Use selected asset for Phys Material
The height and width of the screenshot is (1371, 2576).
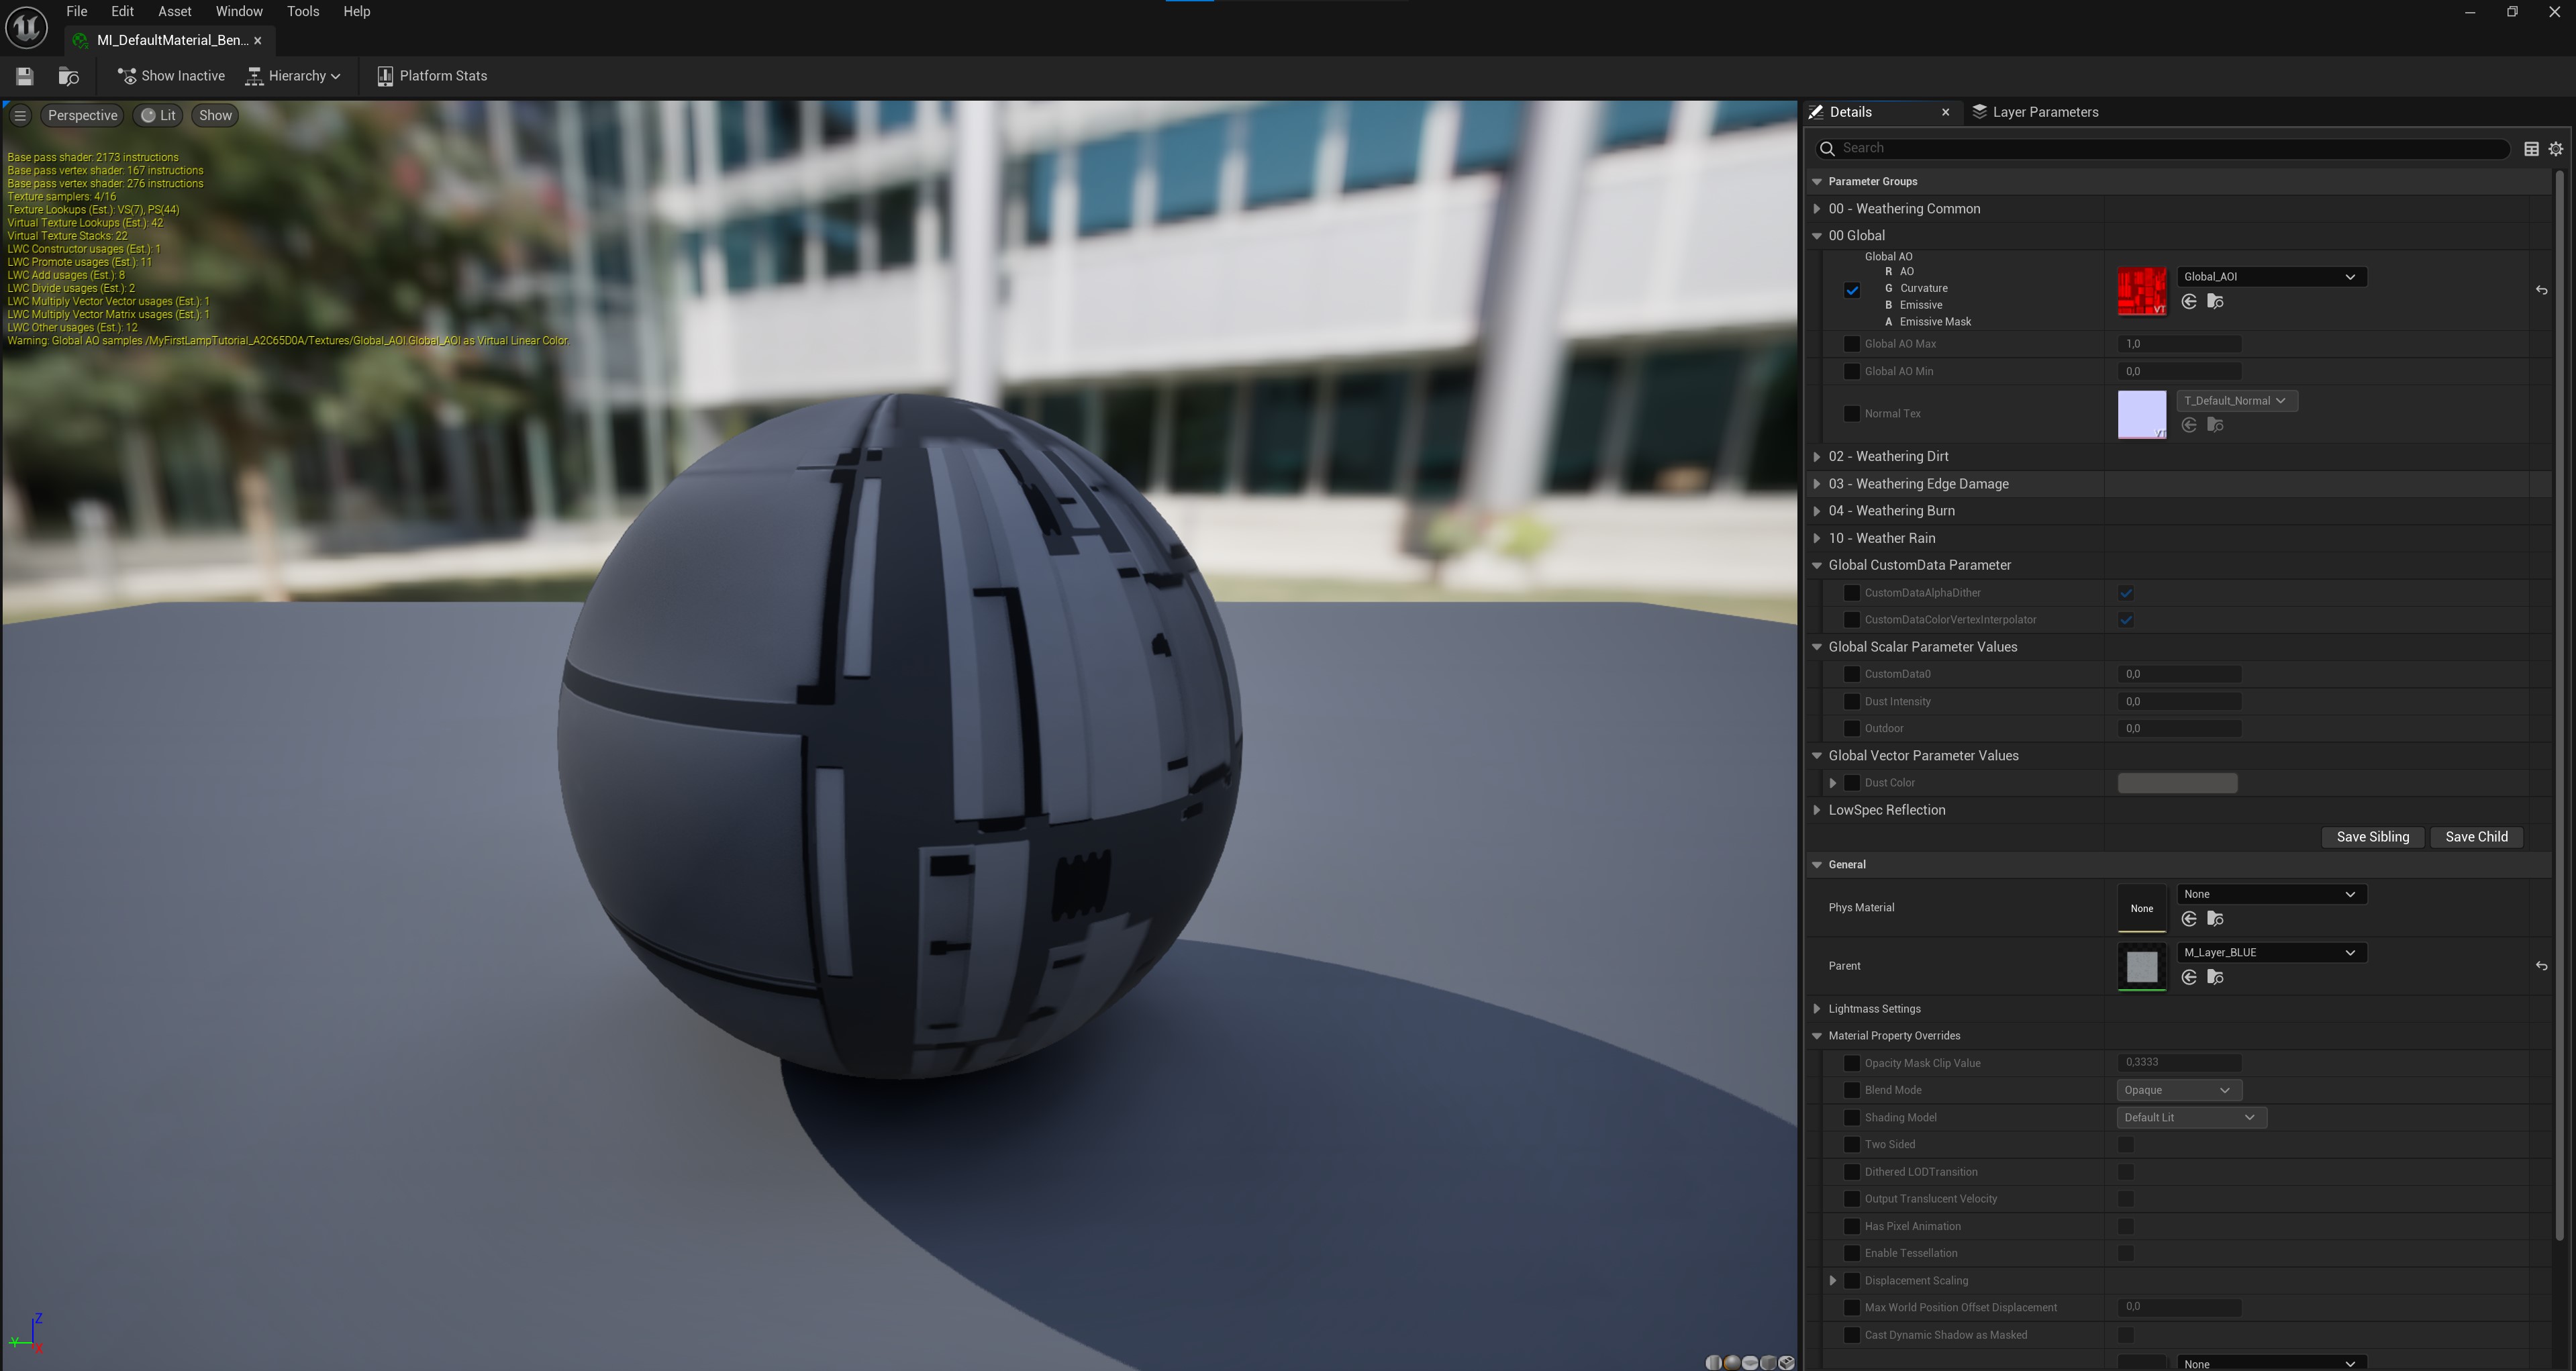click(2189, 919)
